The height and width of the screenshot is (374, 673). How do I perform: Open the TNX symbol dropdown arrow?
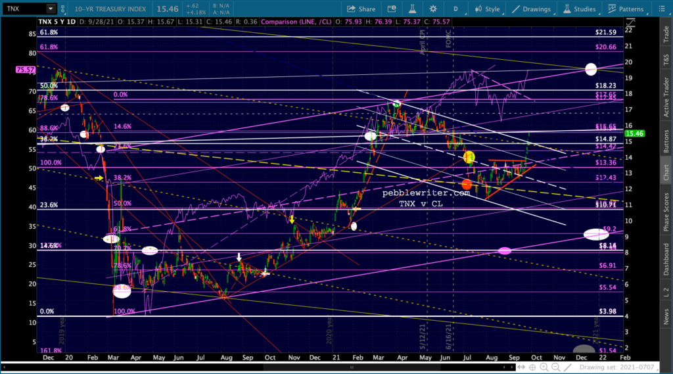pyautogui.click(x=51, y=9)
